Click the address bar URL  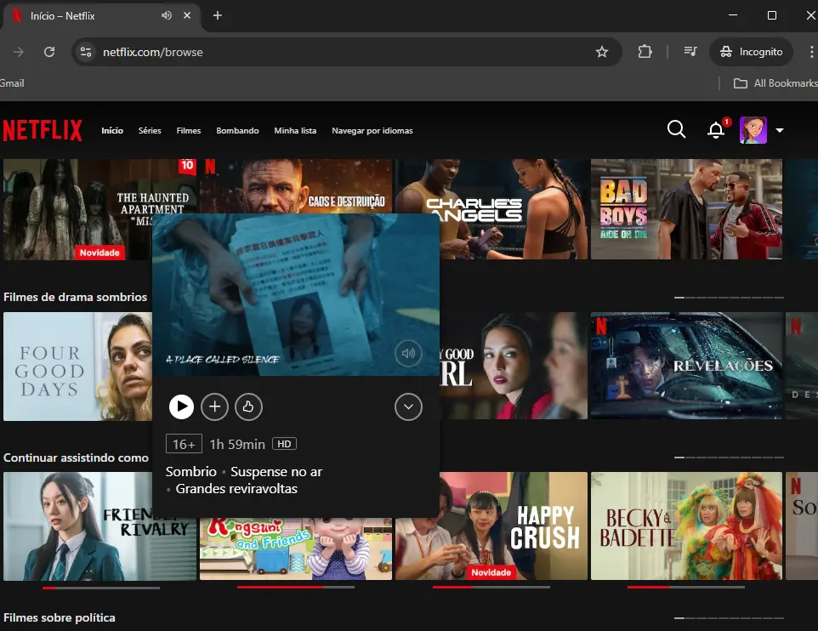point(153,52)
